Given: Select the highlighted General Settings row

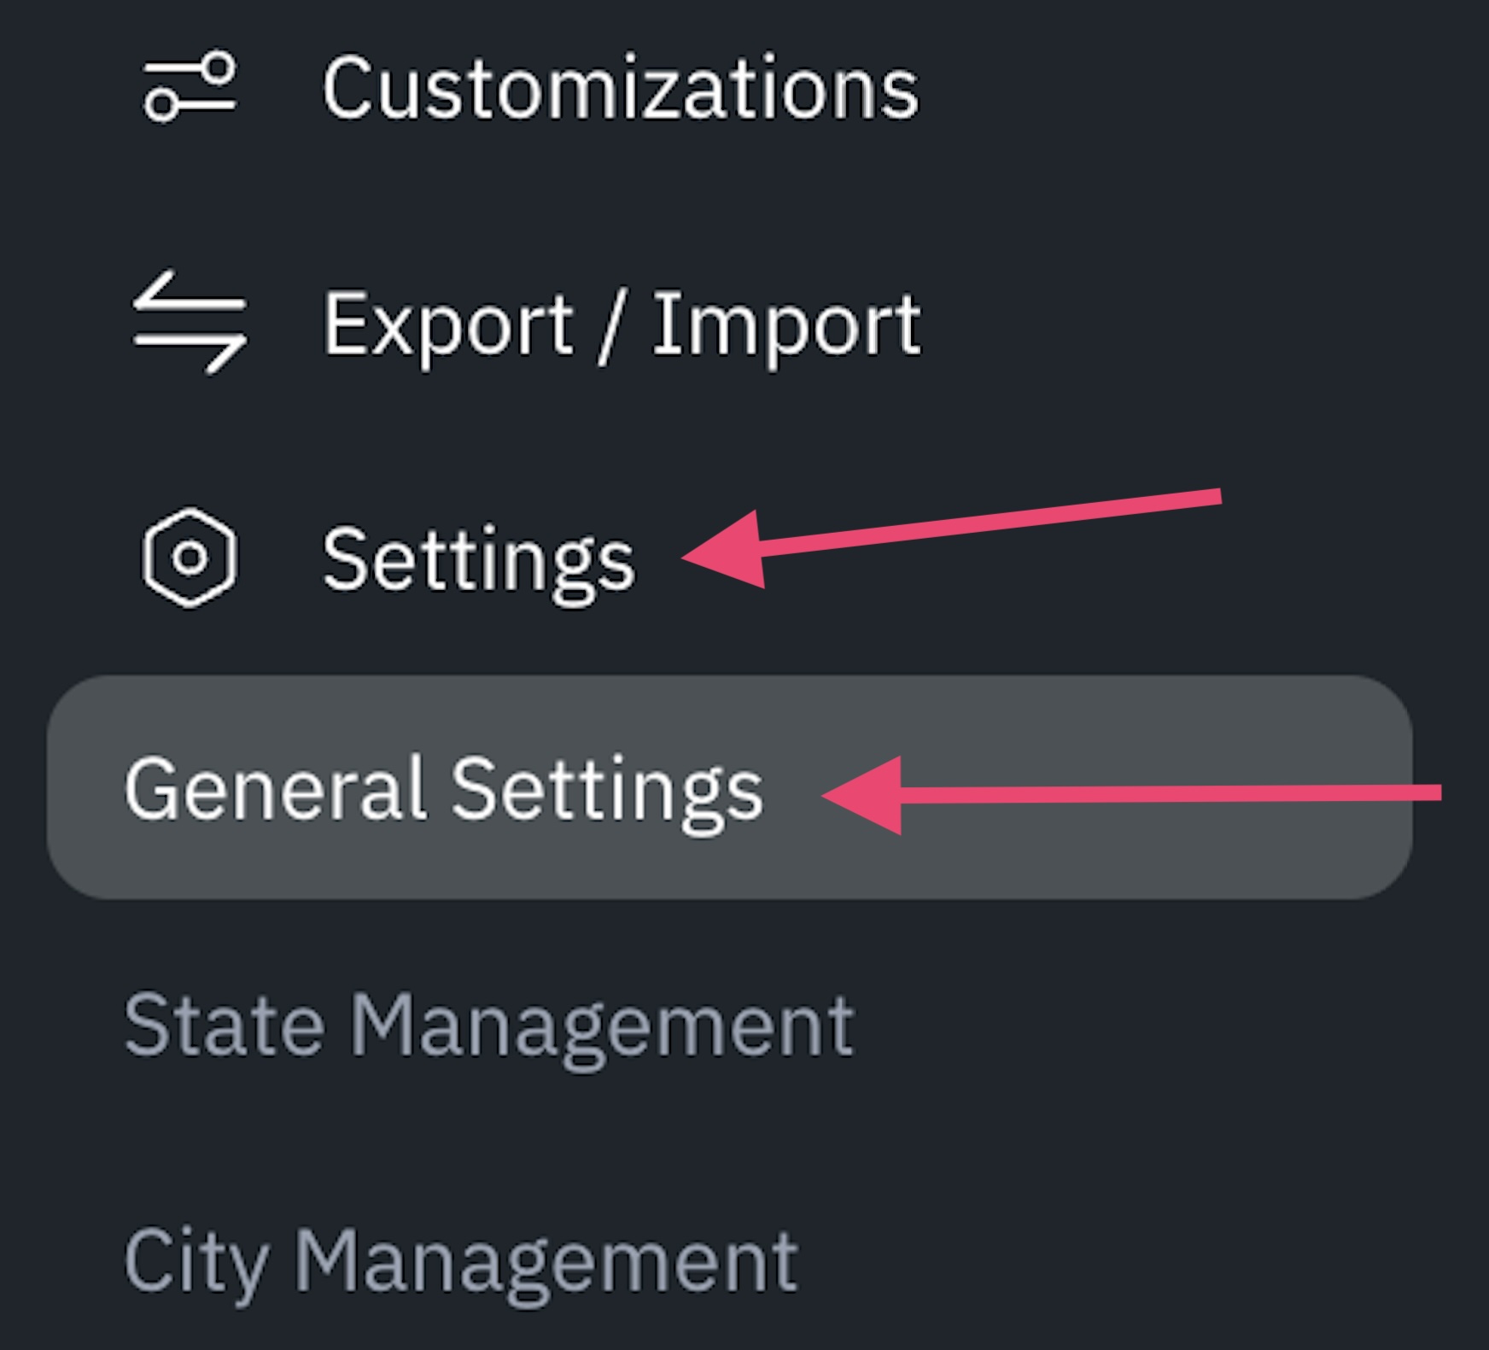Looking at the screenshot, I should [x=730, y=787].
